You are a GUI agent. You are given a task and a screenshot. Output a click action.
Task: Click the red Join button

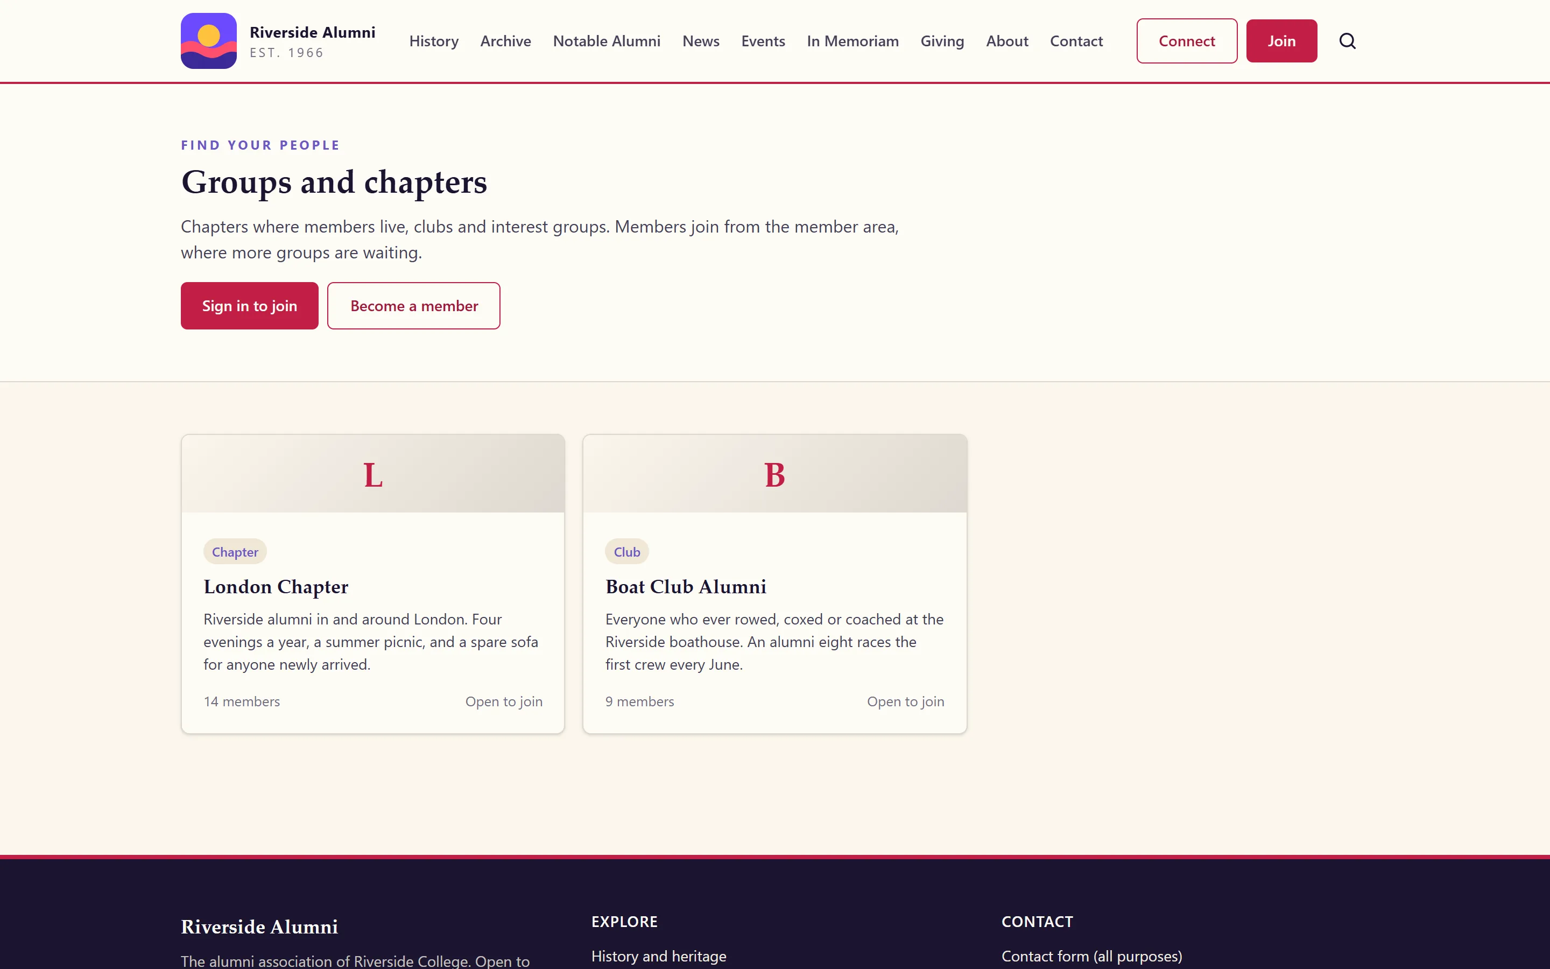click(1281, 41)
